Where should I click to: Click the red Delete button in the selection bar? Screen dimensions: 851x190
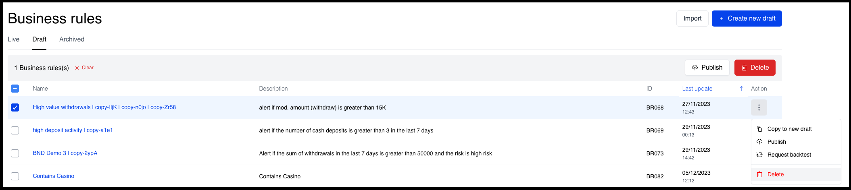(x=755, y=68)
